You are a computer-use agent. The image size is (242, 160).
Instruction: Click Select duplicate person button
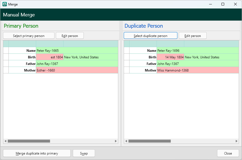tap(151, 36)
